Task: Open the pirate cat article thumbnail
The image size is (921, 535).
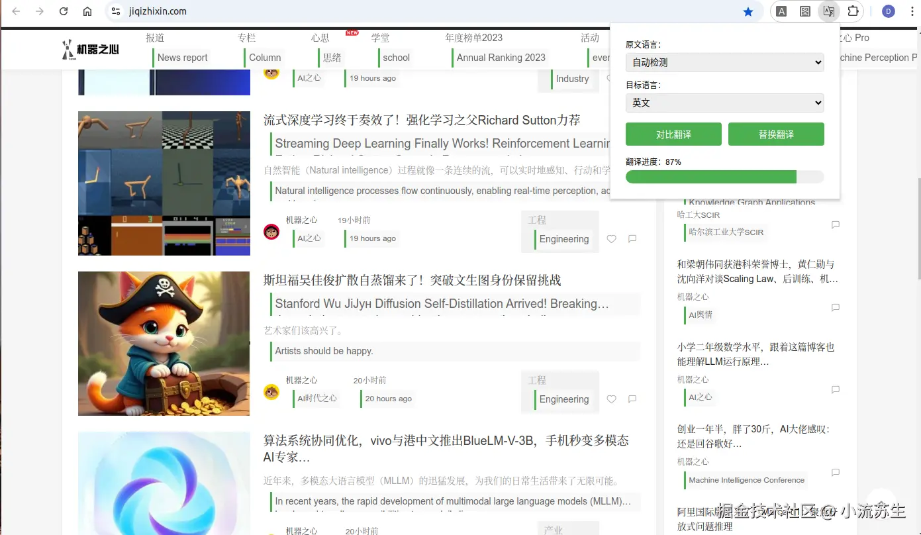Action: click(x=164, y=344)
